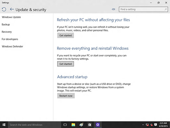Select the Recovery section
The image size is (170, 128).
coord(7,32)
